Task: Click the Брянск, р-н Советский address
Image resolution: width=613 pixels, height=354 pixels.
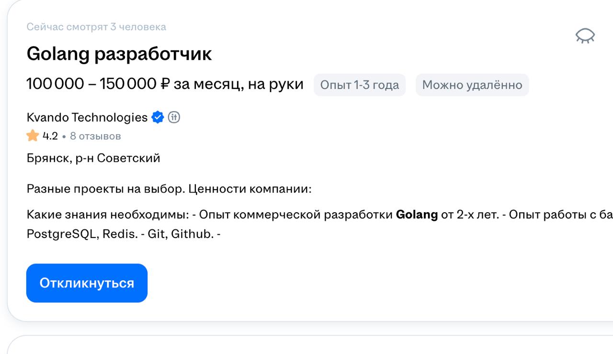Action: click(x=93, y=159)
